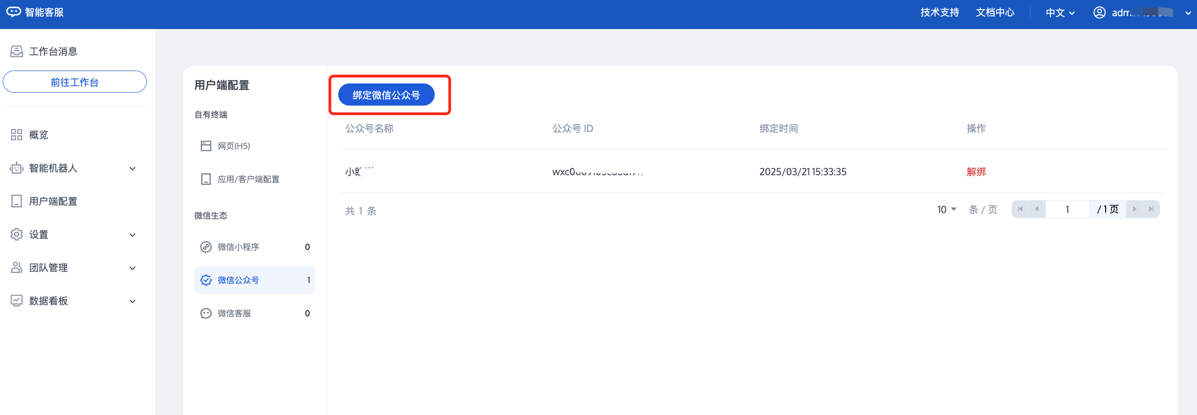1197x415 pixels.
Task: Open the 中文 language dropdown
Action: coord(1060,12)
